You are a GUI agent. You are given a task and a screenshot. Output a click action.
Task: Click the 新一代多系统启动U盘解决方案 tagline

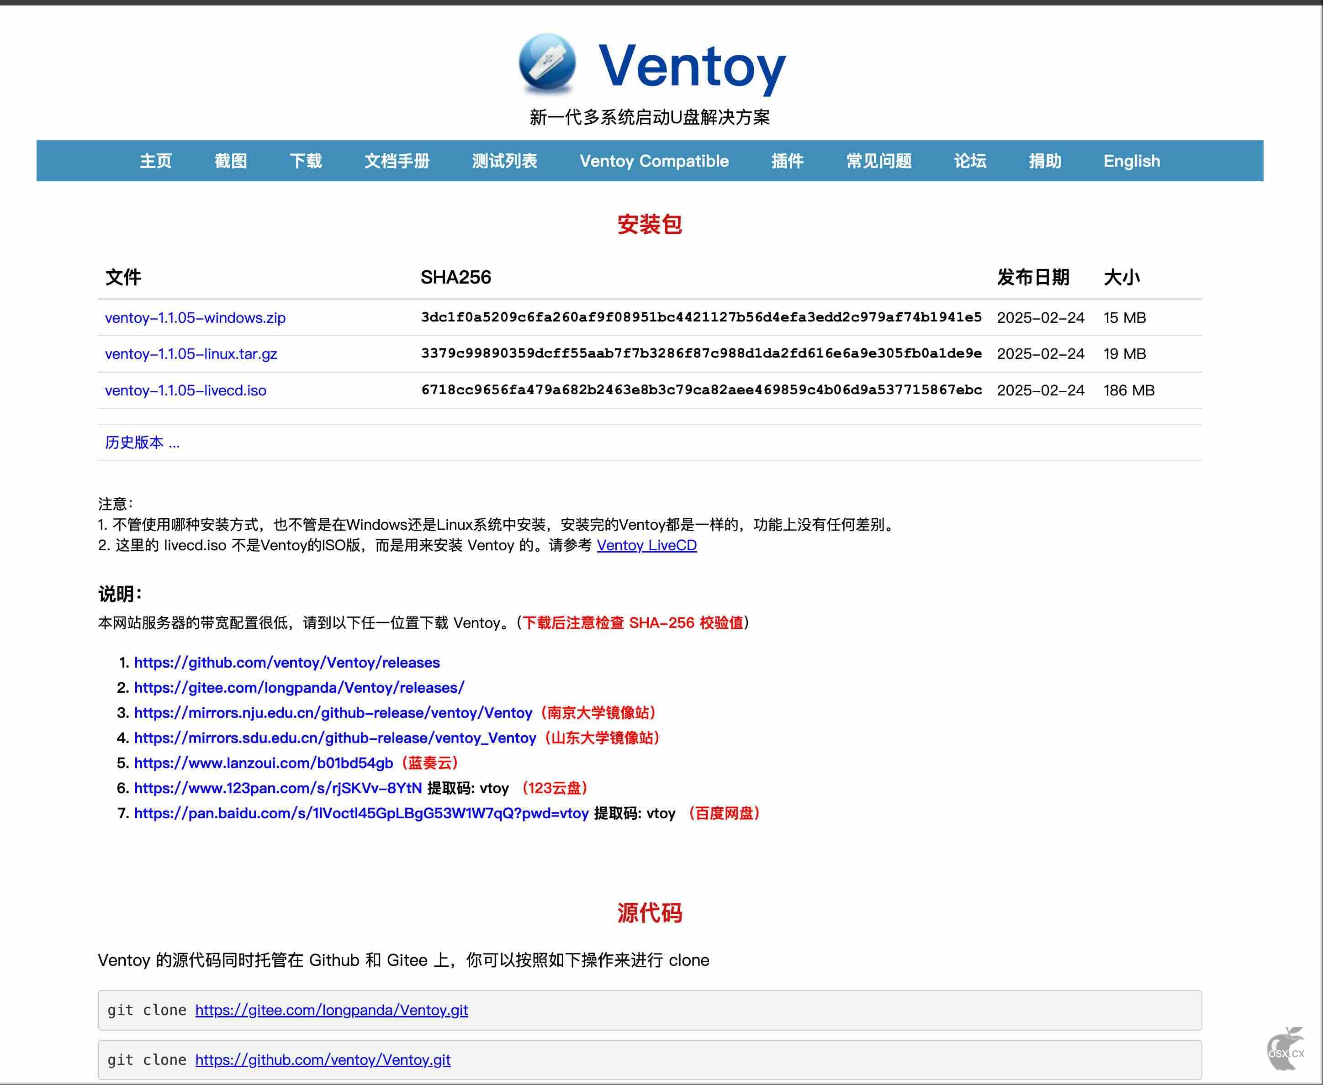coord(650,117)
